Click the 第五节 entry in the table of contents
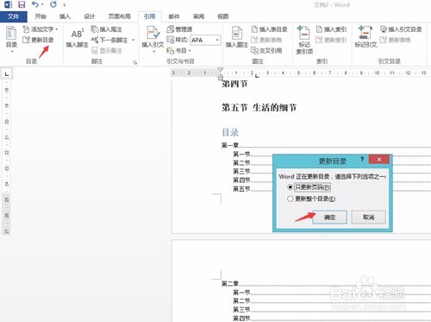The width and height of the screenshot is (431, 322). [241, 189]
